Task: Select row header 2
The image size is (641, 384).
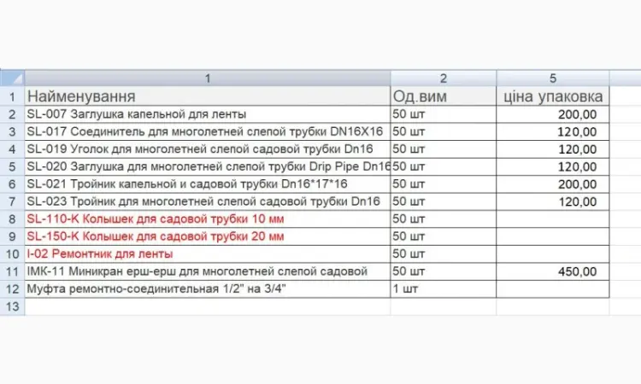Action: tap(12, 114)
